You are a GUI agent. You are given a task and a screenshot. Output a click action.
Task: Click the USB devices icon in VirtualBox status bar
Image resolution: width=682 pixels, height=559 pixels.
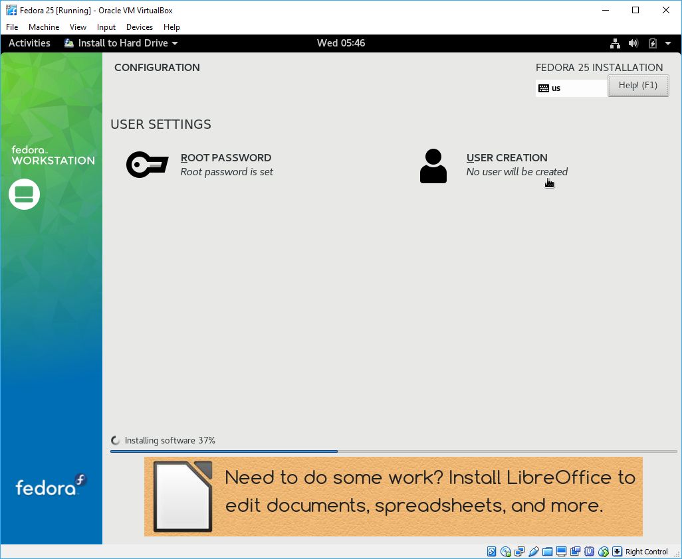pyautogui.click(x=533, y=552)
